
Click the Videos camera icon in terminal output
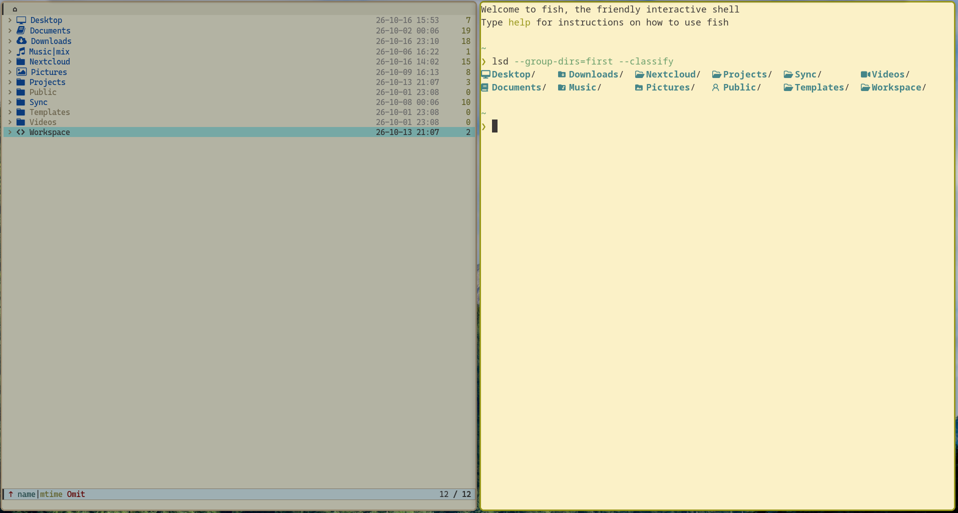point(865,74)
